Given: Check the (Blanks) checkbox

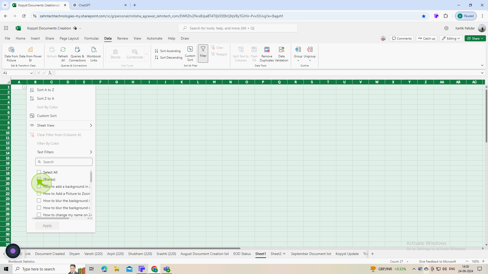Looking at the screenshot, I should coord(39,179).
